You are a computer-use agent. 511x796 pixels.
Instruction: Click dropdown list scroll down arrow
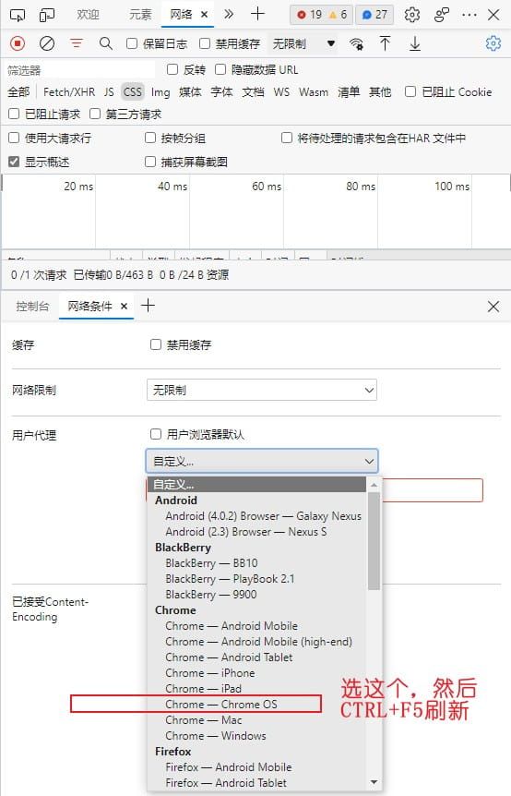(374, 782)
